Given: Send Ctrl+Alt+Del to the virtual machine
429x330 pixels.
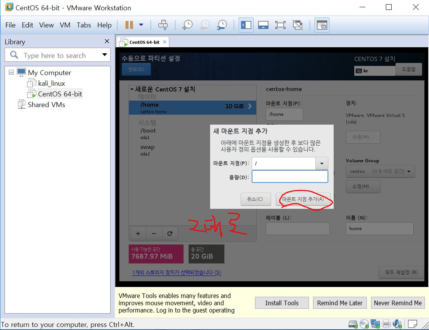Looking at the screenshot, I should pos(163,25).
